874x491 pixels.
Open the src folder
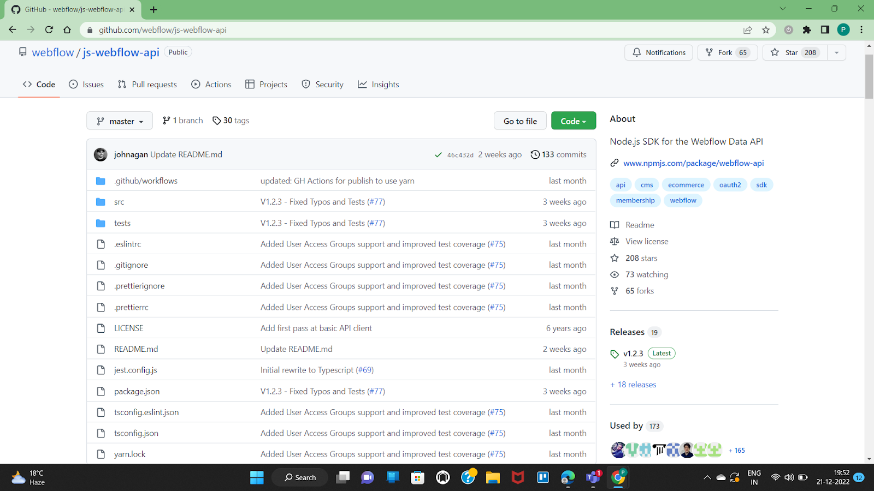(119, 202)
